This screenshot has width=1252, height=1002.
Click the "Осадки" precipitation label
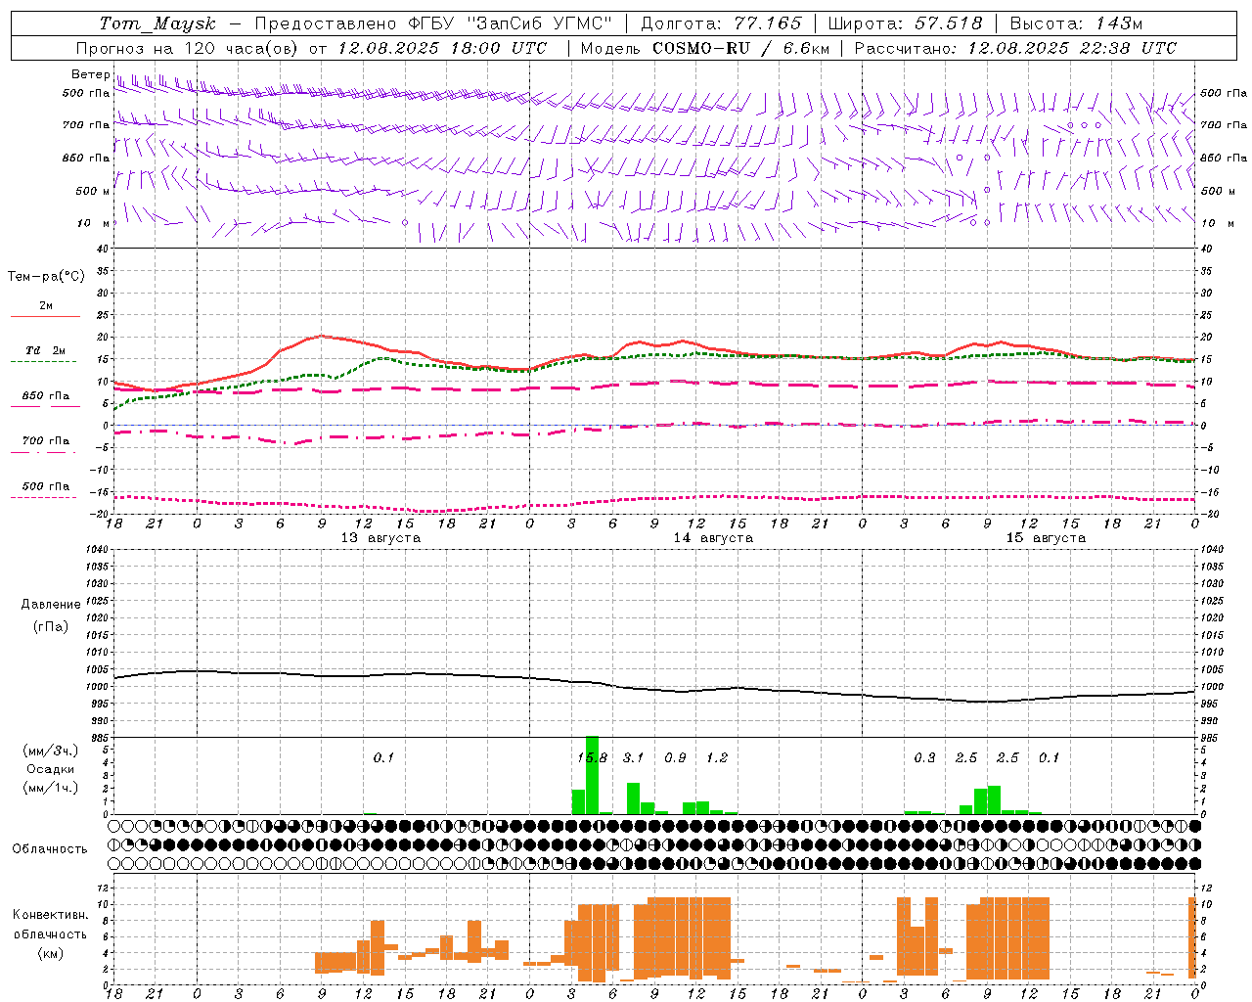[51, 769]
